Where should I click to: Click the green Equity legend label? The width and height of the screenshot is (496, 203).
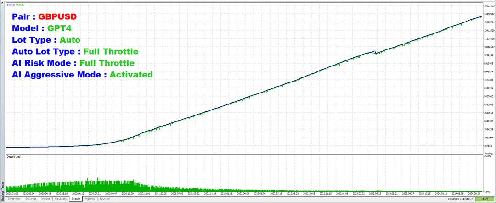(x=20, y=5)
